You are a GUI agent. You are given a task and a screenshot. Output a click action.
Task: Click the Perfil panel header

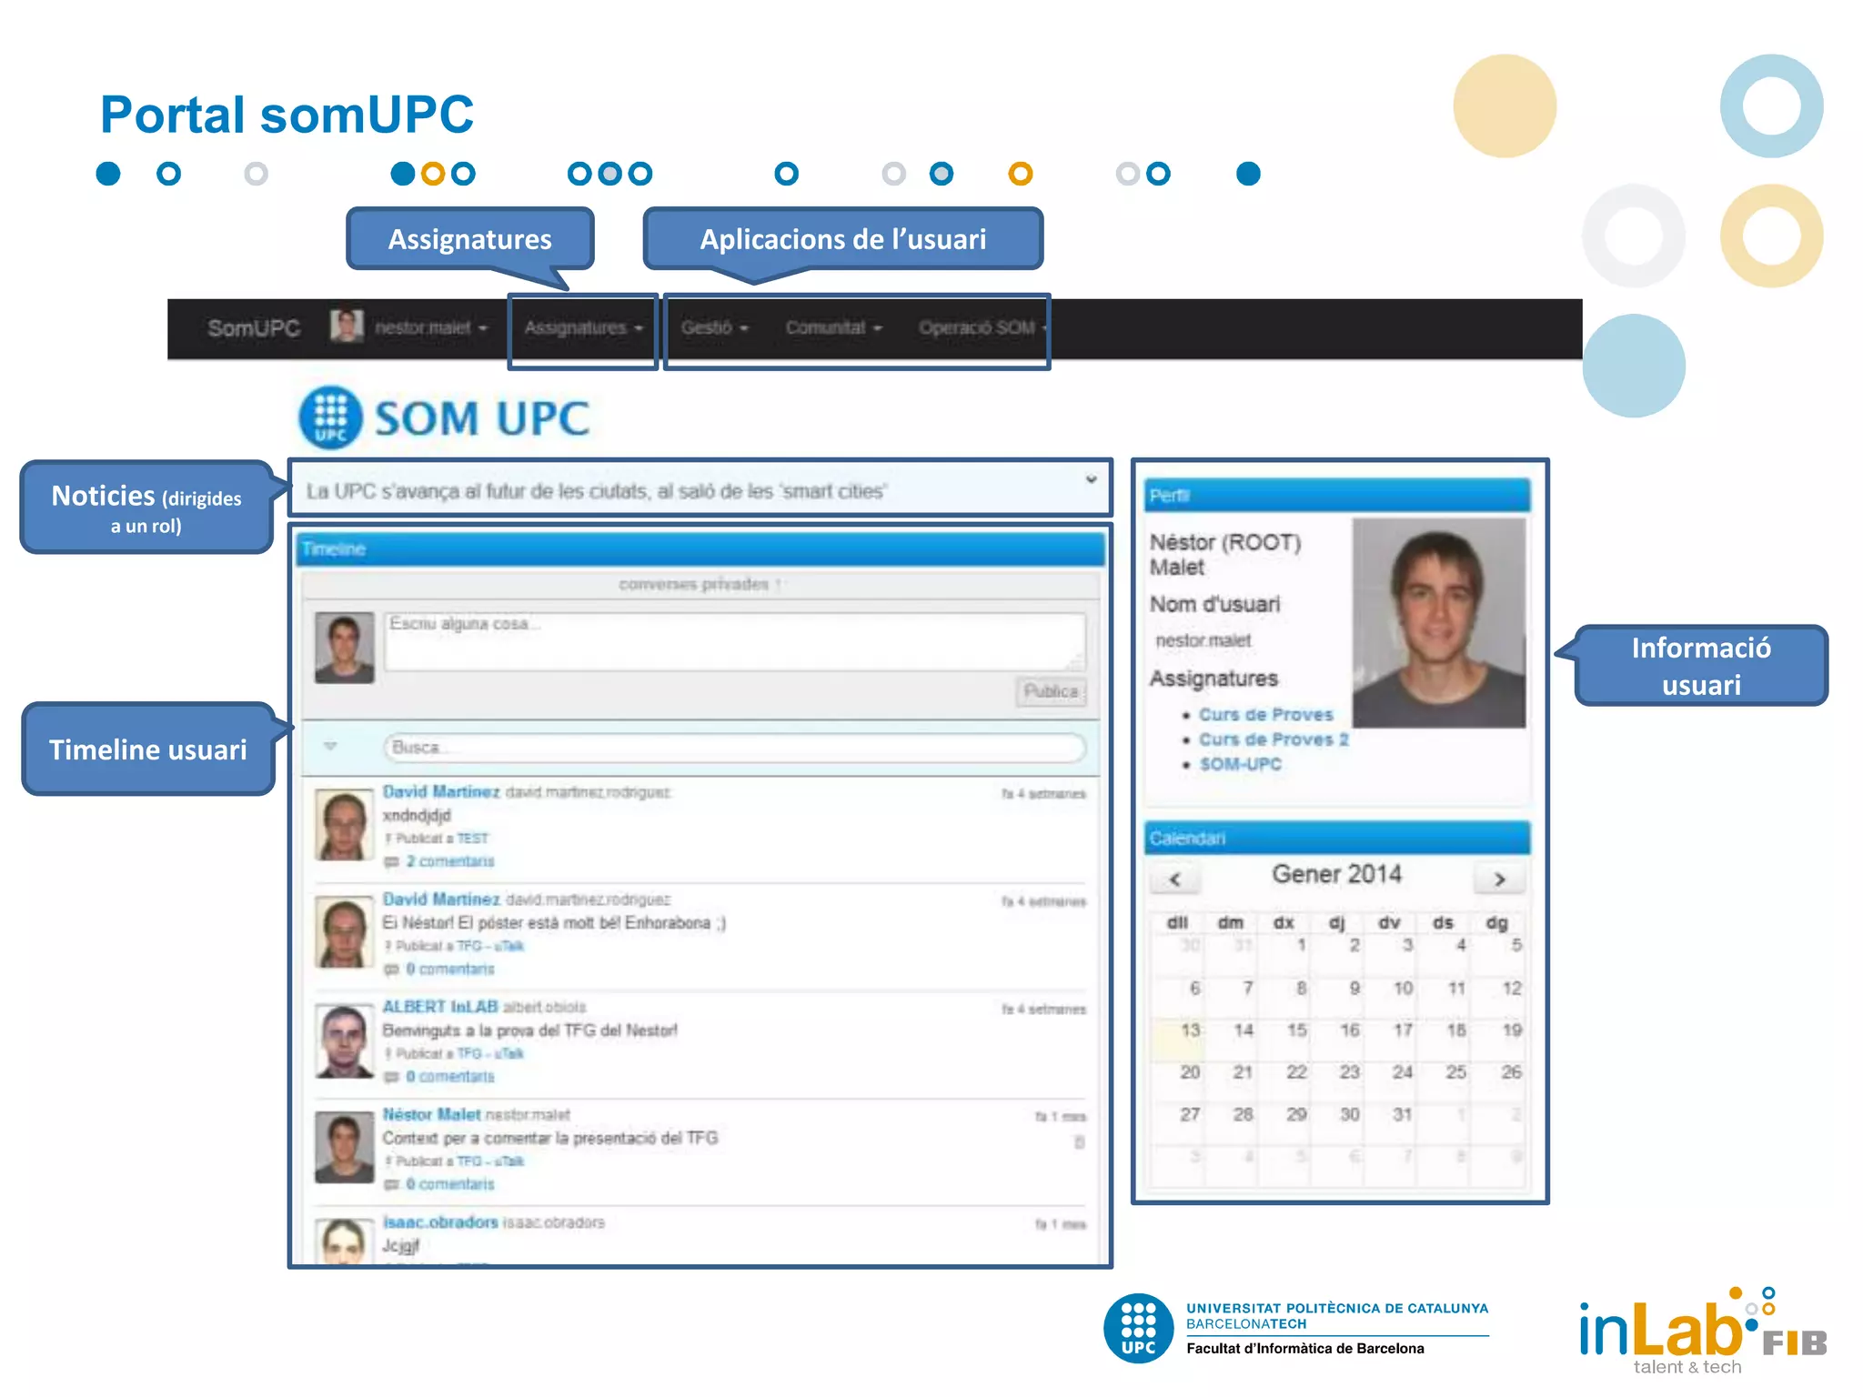tap(1336, 496)
